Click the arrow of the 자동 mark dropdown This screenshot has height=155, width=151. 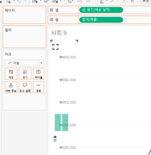point(42,63)
